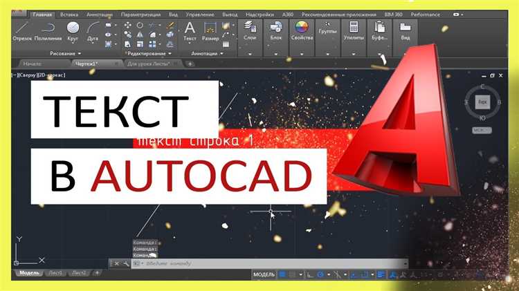This screenshot has height=291, width=519.
Task: Click the Offset tool icon
Action: 170,44
